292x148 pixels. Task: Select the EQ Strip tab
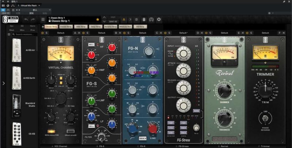141,27
